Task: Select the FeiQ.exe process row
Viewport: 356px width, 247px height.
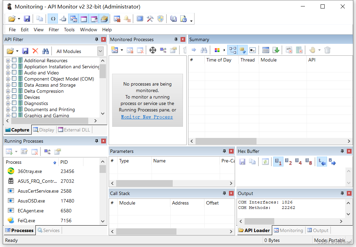Action: pyautogui.click(x=52, y=220)
